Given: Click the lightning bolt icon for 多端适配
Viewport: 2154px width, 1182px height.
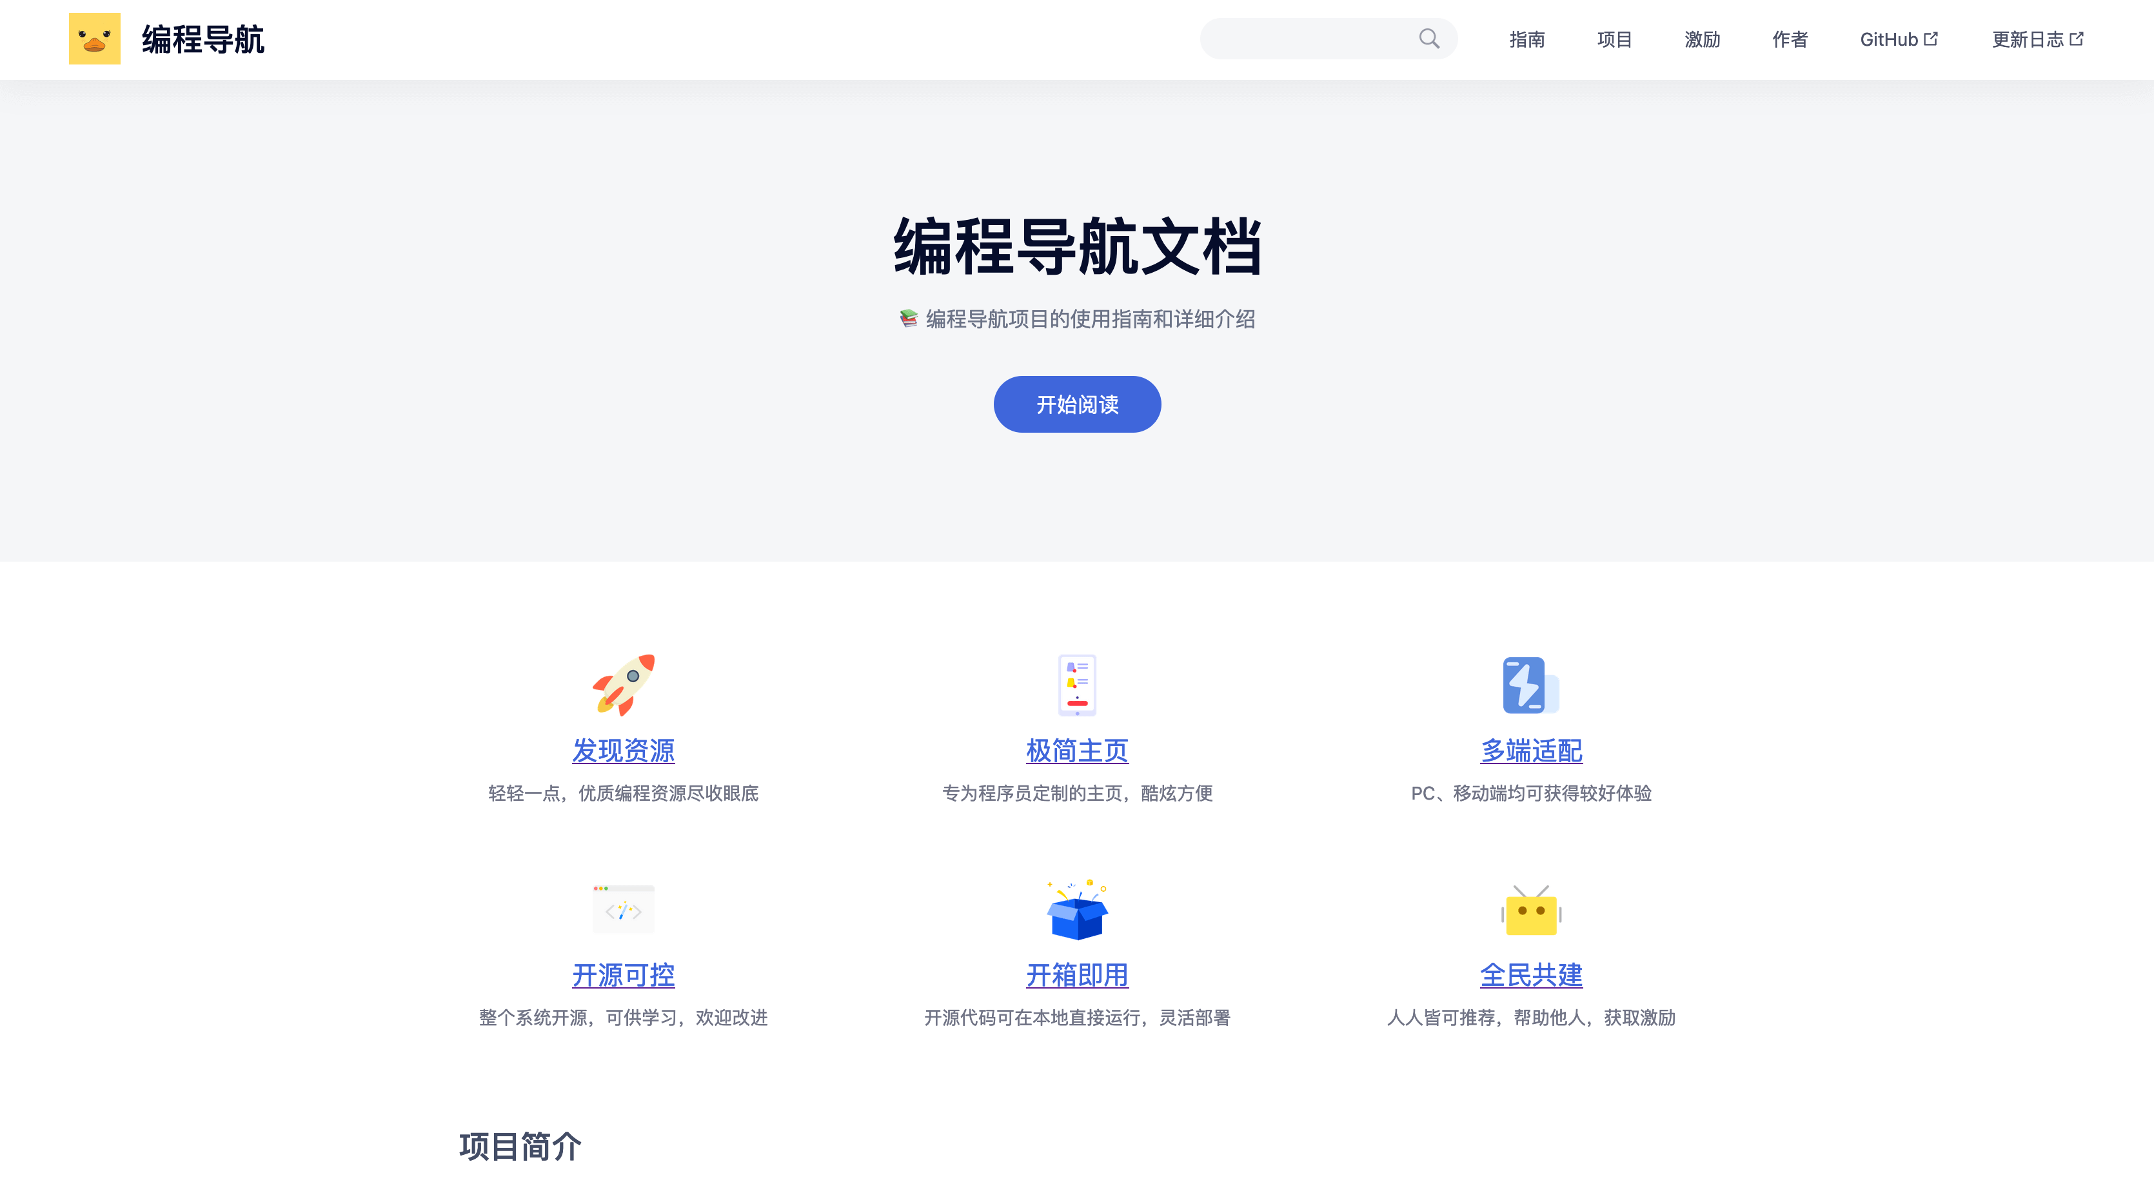Looking at the screenshot, I should click(1528, 684).
